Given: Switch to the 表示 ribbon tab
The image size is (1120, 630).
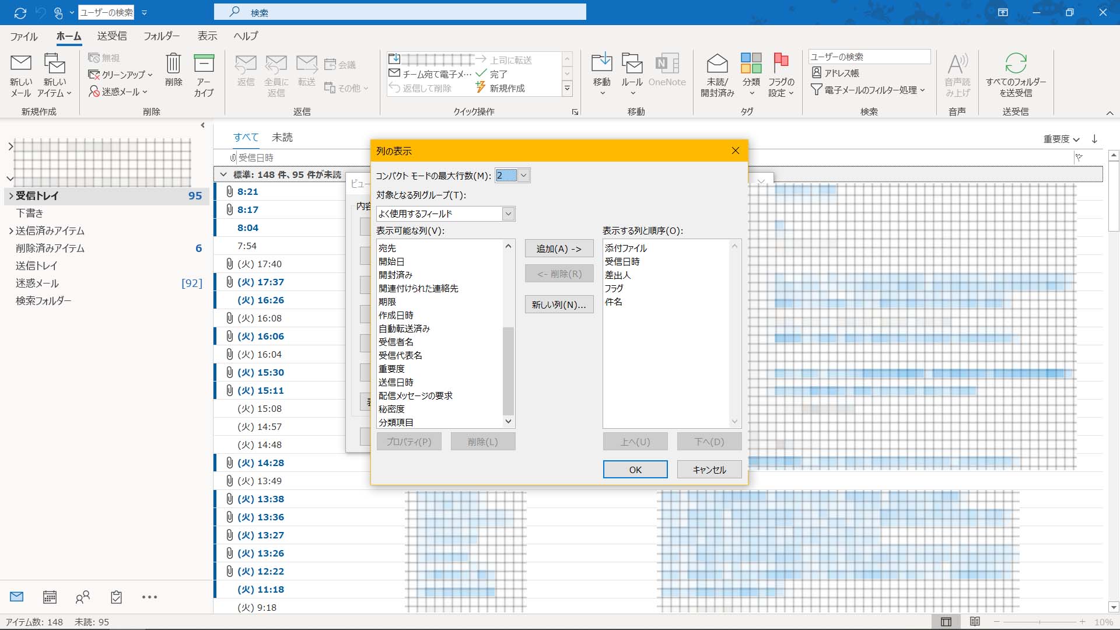Looking at the screenshot, I should 207,36.
